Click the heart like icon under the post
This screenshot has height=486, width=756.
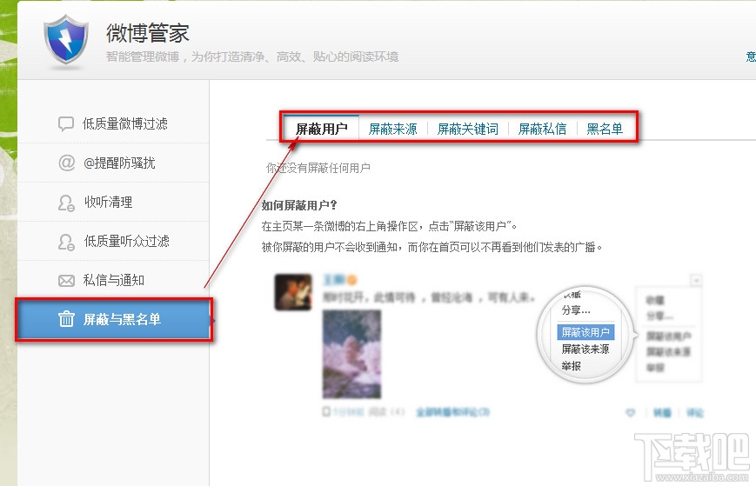tap(630, 413)
